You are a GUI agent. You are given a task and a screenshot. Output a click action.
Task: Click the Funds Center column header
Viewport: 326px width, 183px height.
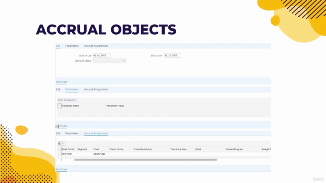coord(117,149)
